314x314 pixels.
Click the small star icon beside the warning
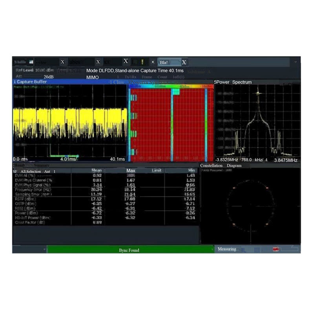[153, 62]
